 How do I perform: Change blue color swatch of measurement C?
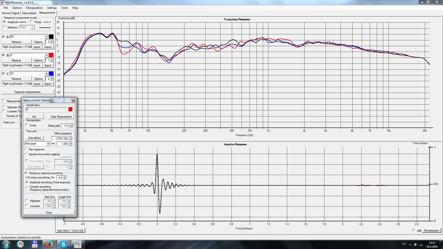tap(51, 74)
